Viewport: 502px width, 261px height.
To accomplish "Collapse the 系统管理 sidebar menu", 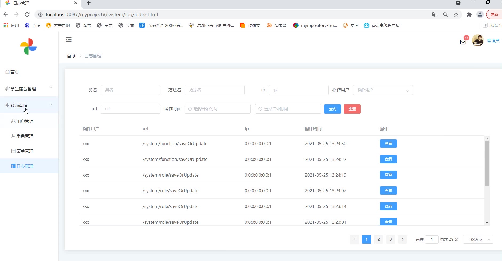I will (29, 105).
